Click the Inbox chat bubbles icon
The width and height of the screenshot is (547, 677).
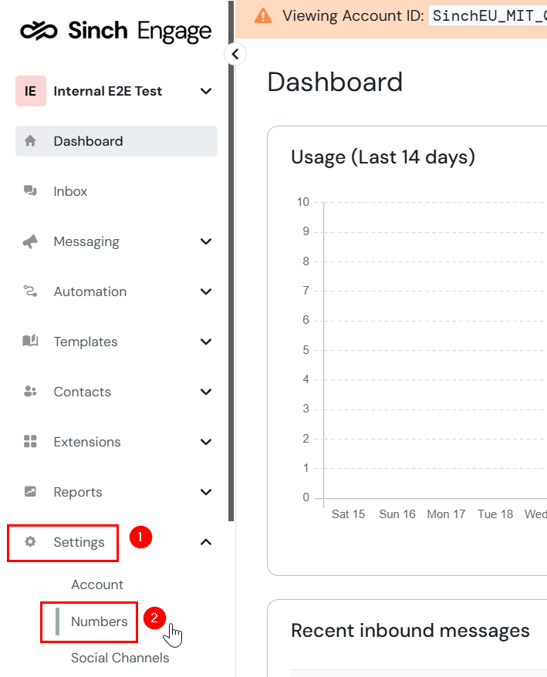[x=30, y=190]
